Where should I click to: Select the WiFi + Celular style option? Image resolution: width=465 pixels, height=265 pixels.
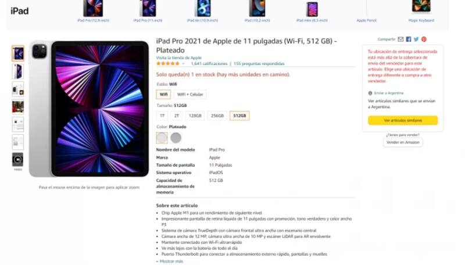(x=190, y=95)
